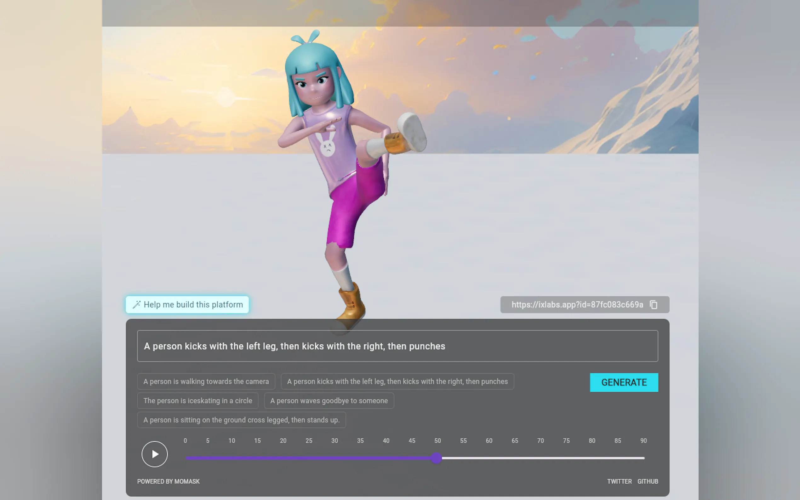
Task: Choose the kicks and punches suggestion chip
Action: coord(397,381)
